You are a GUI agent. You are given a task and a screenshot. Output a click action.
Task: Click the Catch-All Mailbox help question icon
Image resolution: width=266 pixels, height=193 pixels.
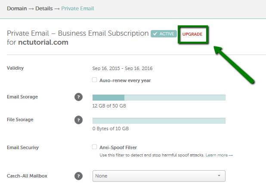[x=78, y=176]
